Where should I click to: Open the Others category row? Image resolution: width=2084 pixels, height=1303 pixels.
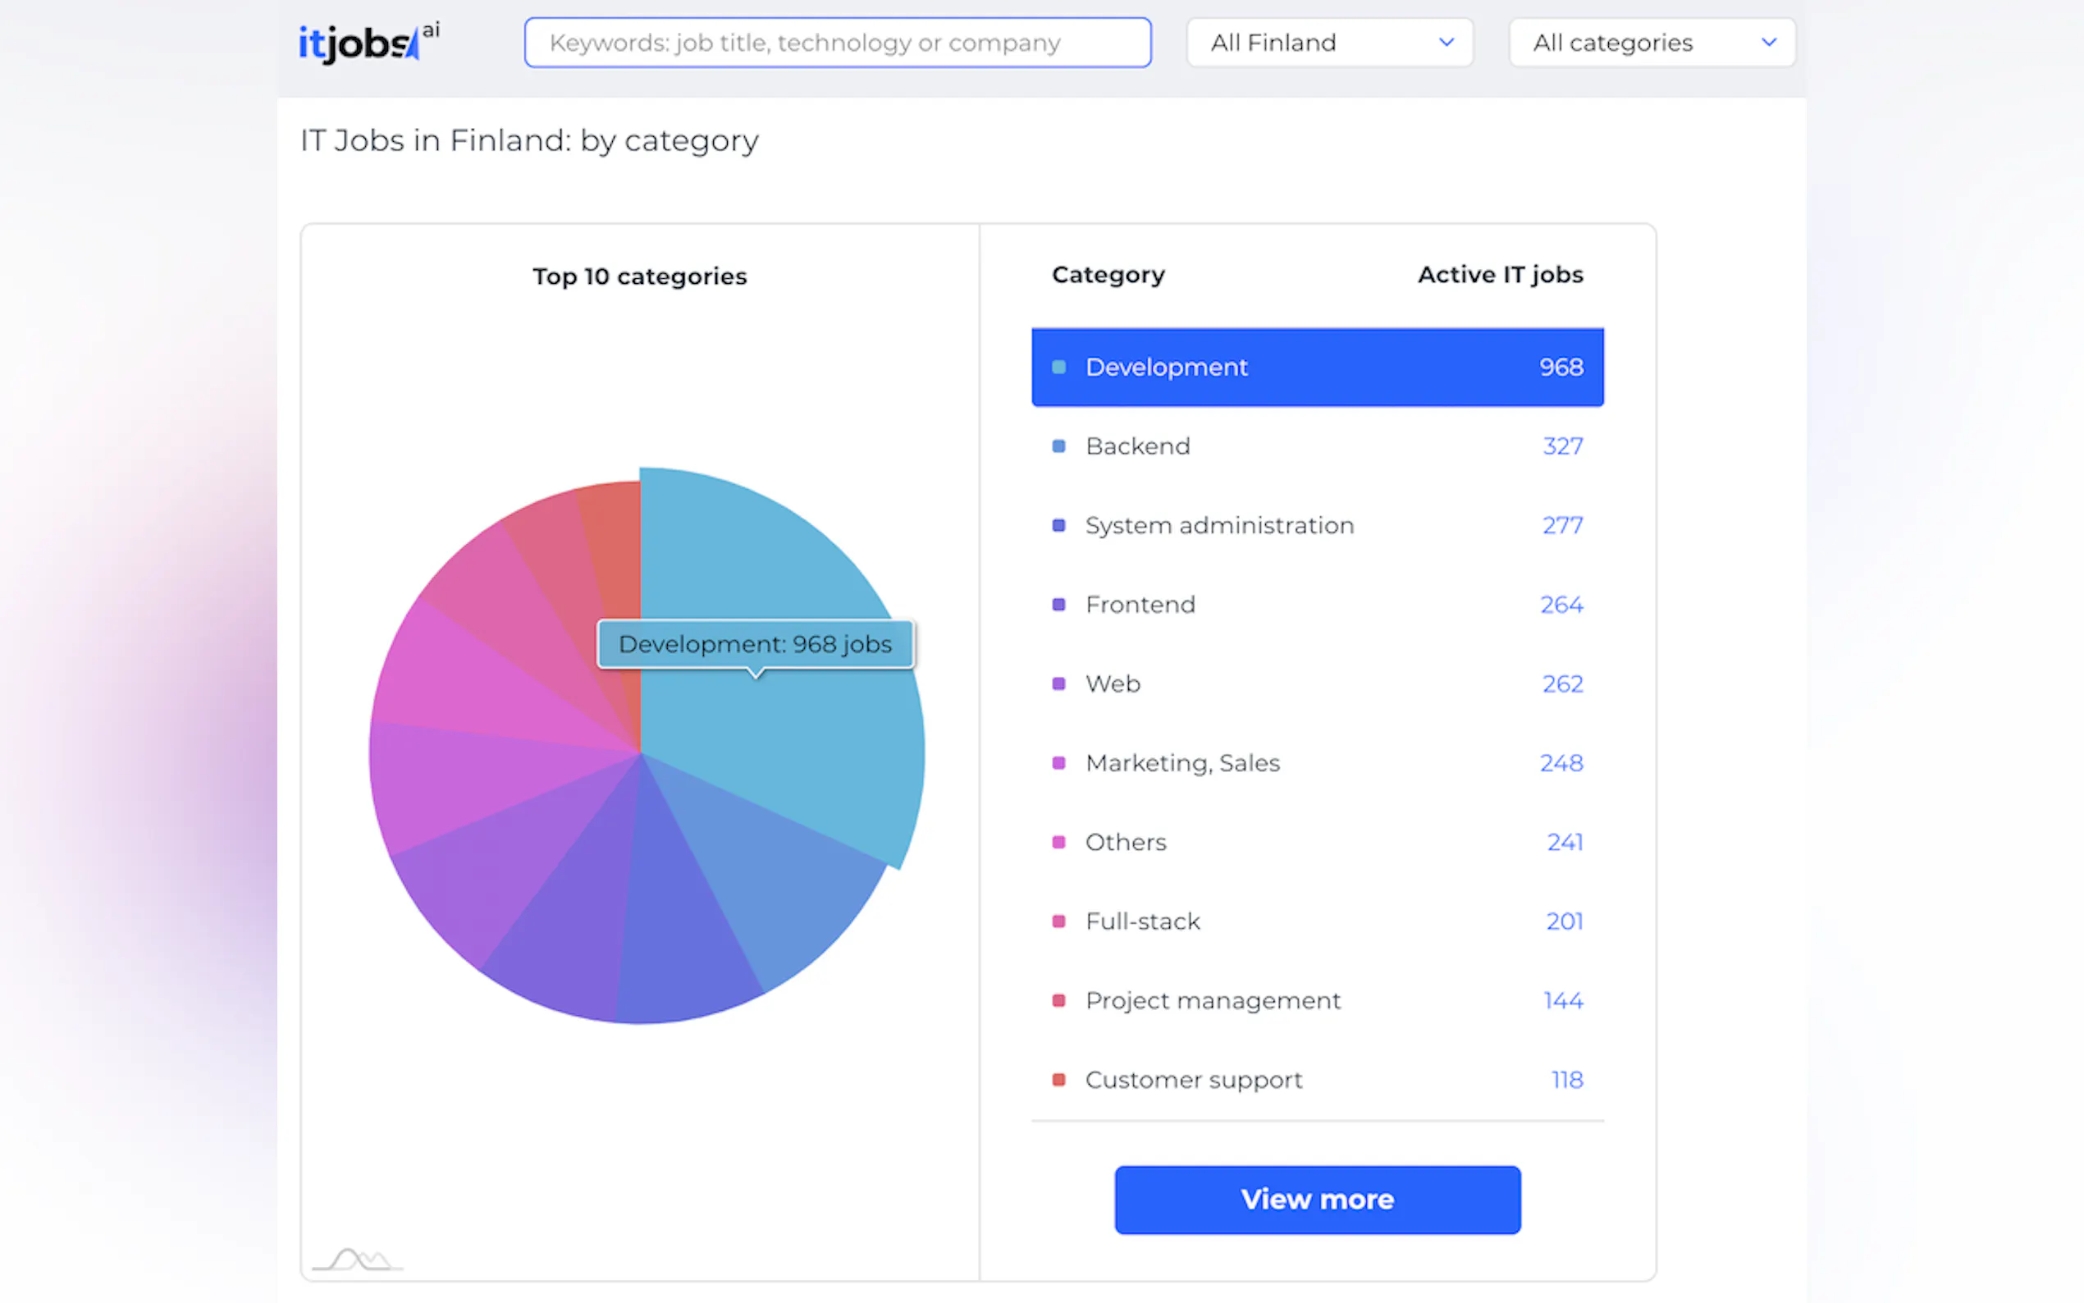point(1317,843)
